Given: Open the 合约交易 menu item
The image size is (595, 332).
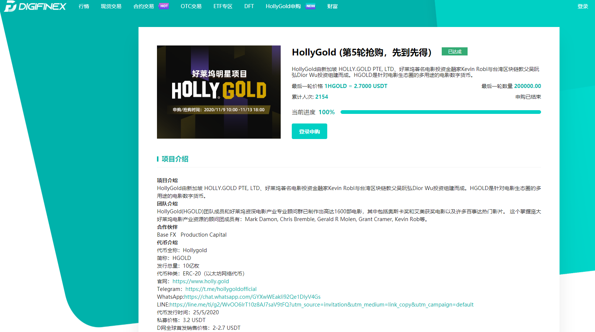Looking at the screenshot, I should tap(144, 6).
